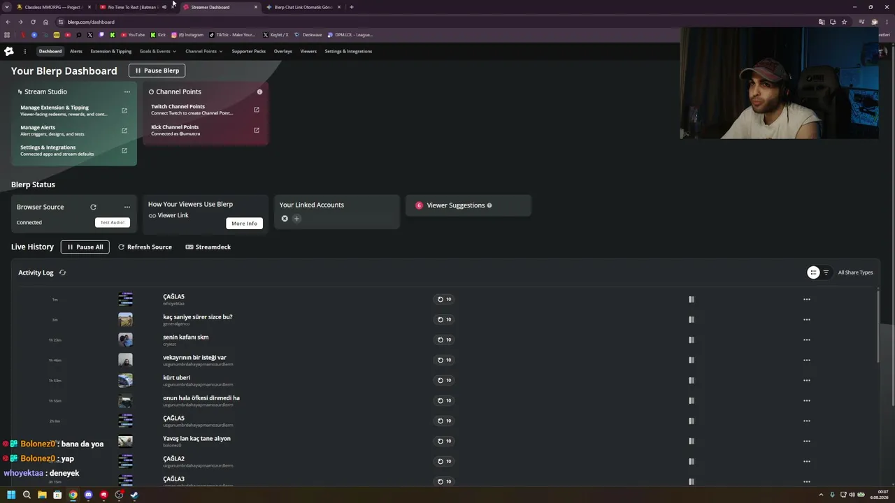Open options menu for 'Yavaş lan kaç tane alıyon'
This screenshot has height=503, width=895.
(807, 441)
